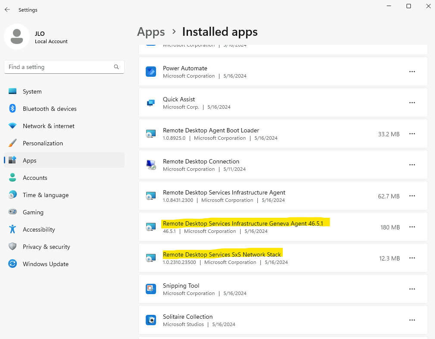435x339 pixels.
Task: Click the 33.2 MB size value
Action: pos(389,134)
